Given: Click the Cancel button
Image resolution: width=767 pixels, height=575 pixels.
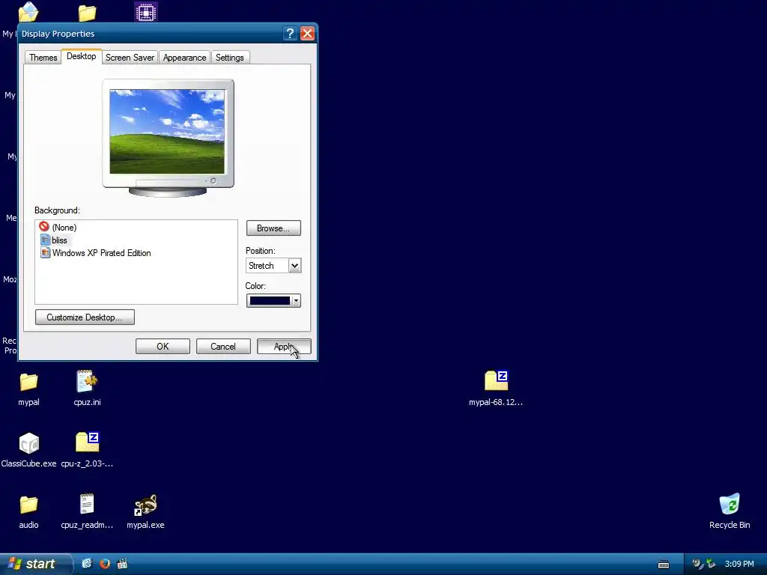Looking at the screenshot, I should coord(223,347).
